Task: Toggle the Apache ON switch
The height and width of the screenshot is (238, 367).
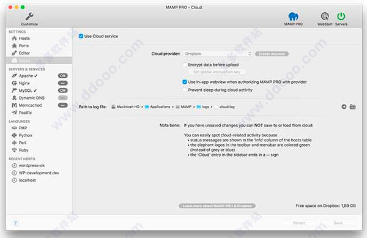Action: [63, 76]
